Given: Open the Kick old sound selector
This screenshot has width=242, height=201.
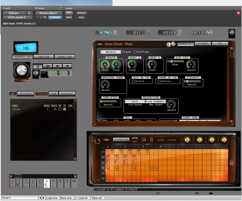Looking at the screenshot, I should 135,101.
